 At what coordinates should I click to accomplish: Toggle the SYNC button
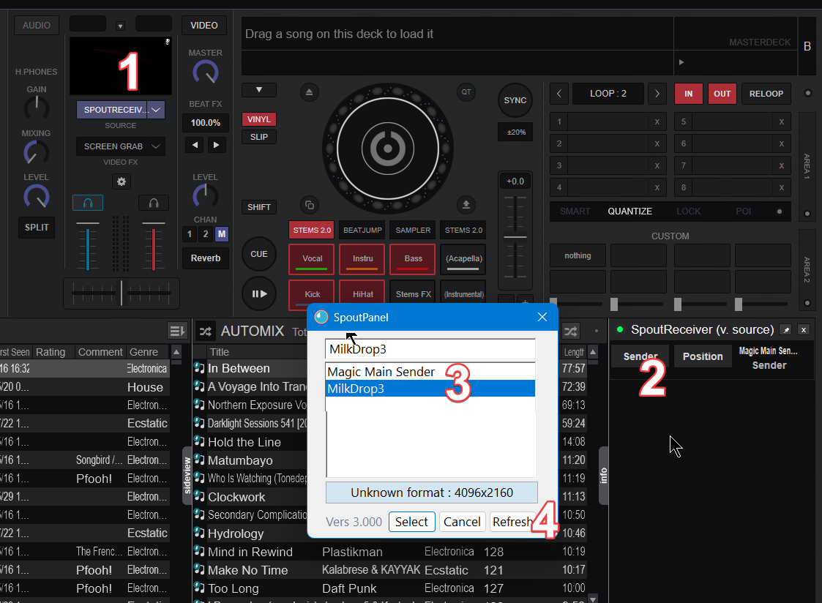515,100
